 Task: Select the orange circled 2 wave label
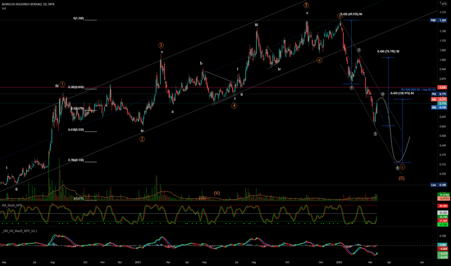[x=142, y=139]
